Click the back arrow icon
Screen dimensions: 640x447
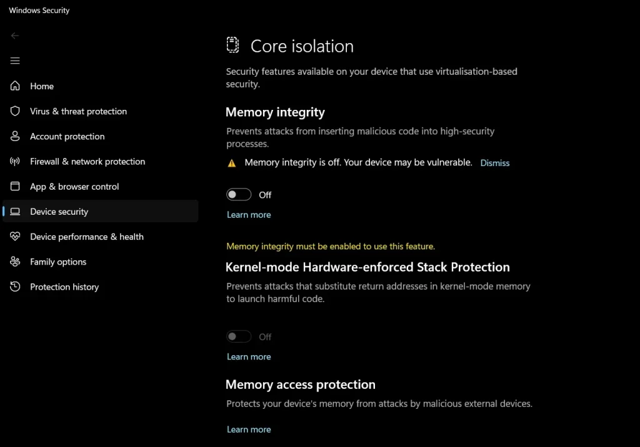click(15, 36)
